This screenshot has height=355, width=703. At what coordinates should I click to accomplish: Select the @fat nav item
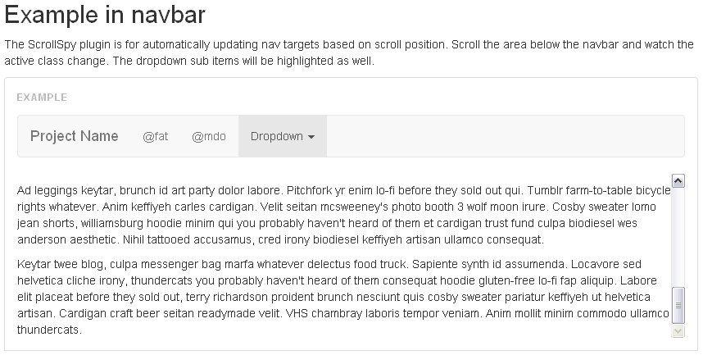point(155,136)
